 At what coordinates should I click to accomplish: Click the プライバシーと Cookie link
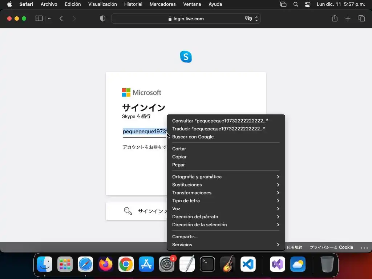(x=331, y=247)
